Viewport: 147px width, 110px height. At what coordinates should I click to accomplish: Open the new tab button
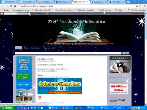point(128,2)
